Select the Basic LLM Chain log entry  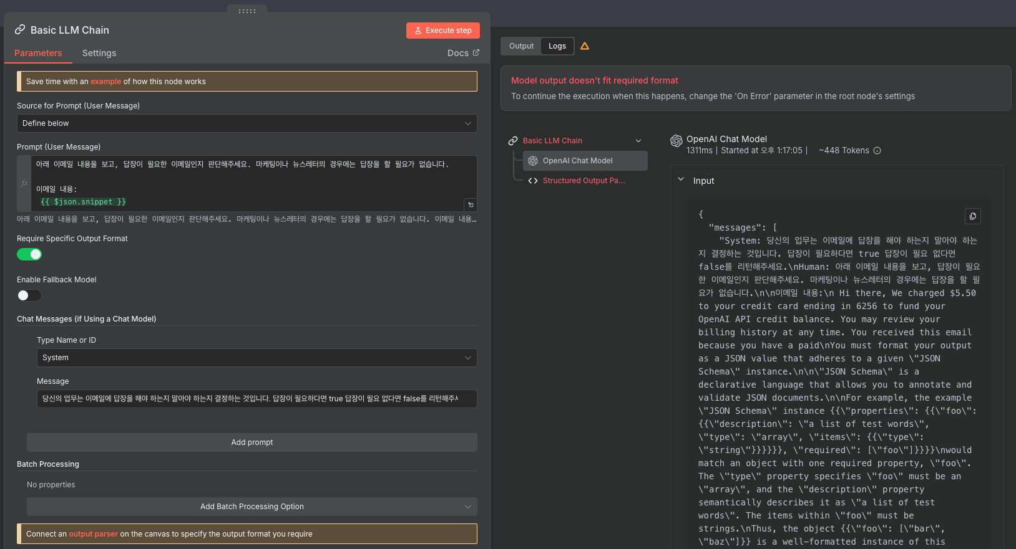(553, 141)
